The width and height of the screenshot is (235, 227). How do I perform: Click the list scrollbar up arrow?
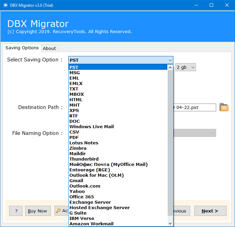(x=170, y=67)
